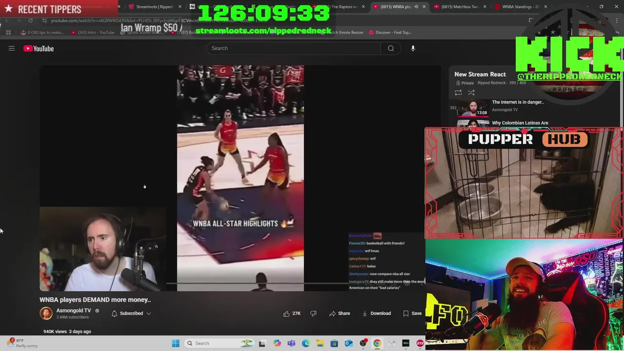The image size is (624, 351).
Task: Open Microsoft Store from the taskbar
Action: (x=334, y=343)
